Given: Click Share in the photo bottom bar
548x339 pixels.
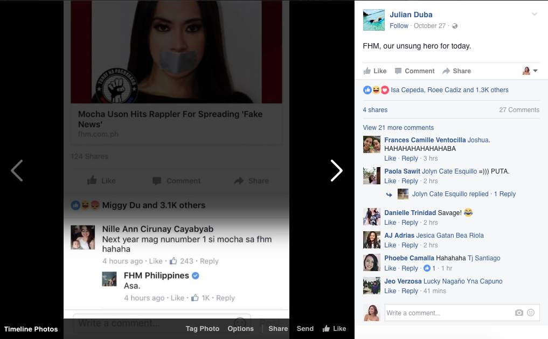Looking at the screenshot, I should point(278,329).
